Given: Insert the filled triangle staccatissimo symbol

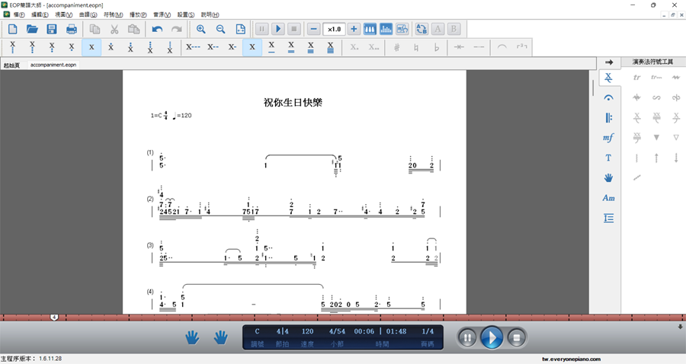Looking at the screenshot, I should pyautogui.click(x=656, y=137).
